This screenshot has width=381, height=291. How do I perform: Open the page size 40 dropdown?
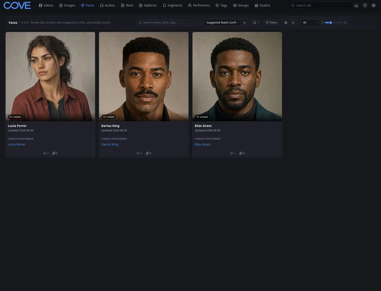point(310,22)
